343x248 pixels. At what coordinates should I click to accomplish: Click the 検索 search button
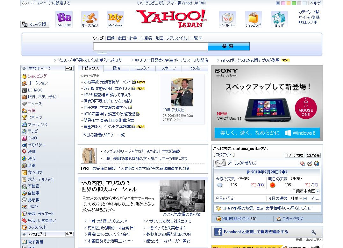click(229, 46)
